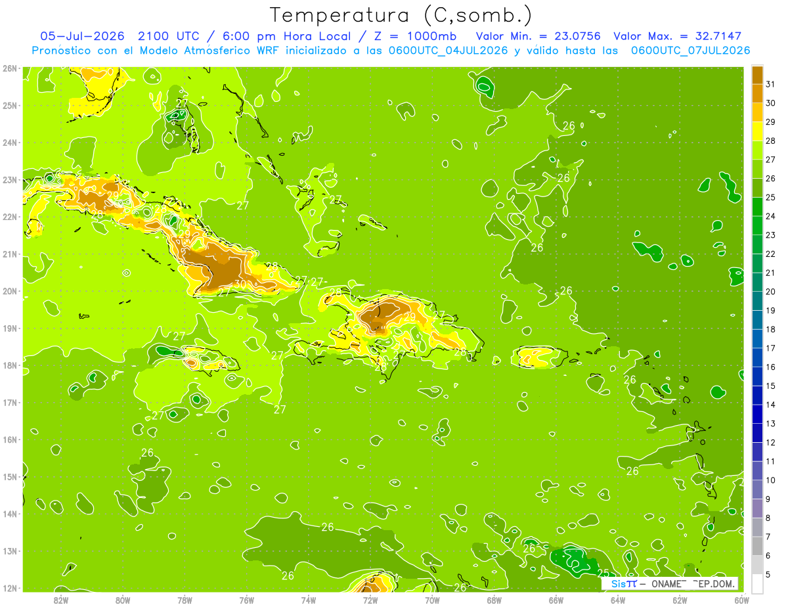Click the colorbar label 28
Screen dimensions: 788x609
pos(770,141)
